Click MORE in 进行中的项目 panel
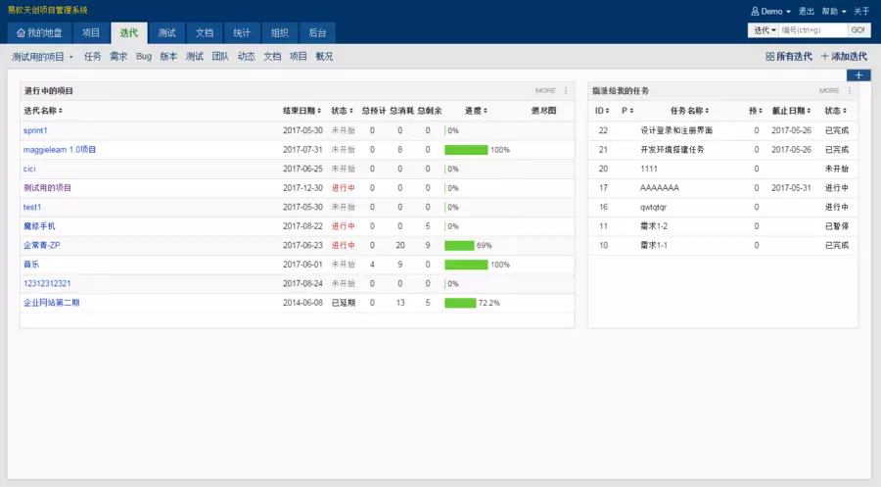The width and height of the screenshot is (881, 487). click(544, 91)
